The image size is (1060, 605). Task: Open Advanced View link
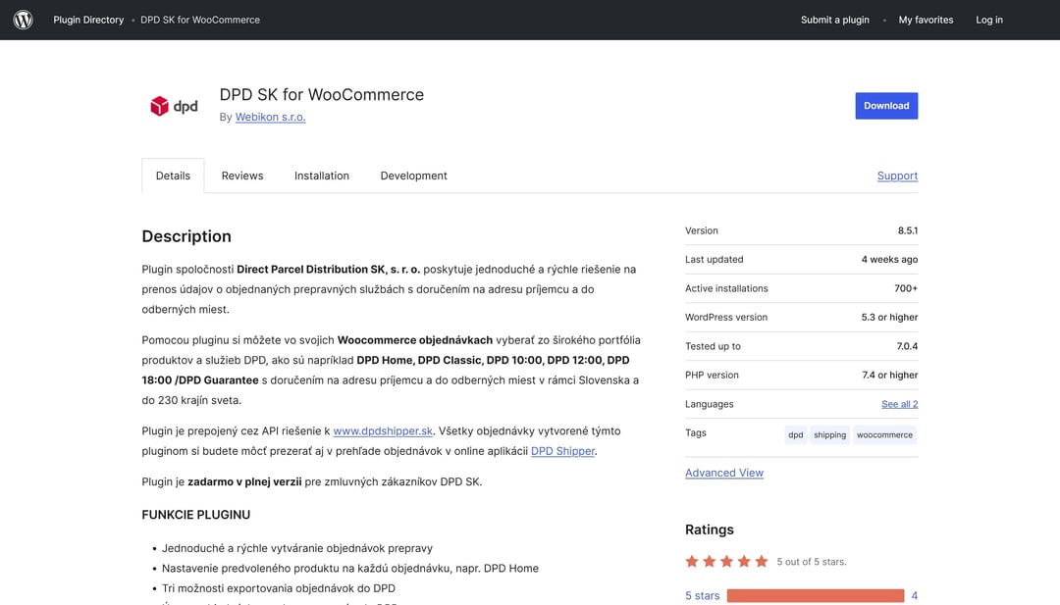point(724,473)
